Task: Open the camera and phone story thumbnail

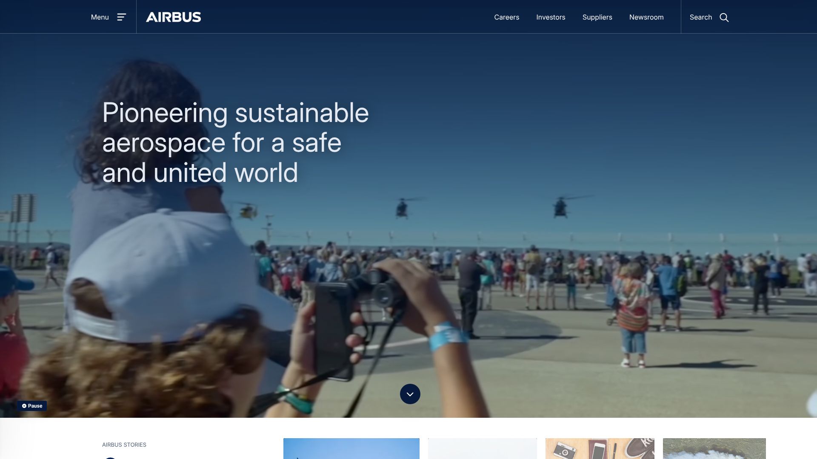Action: (x=600, y=449)
